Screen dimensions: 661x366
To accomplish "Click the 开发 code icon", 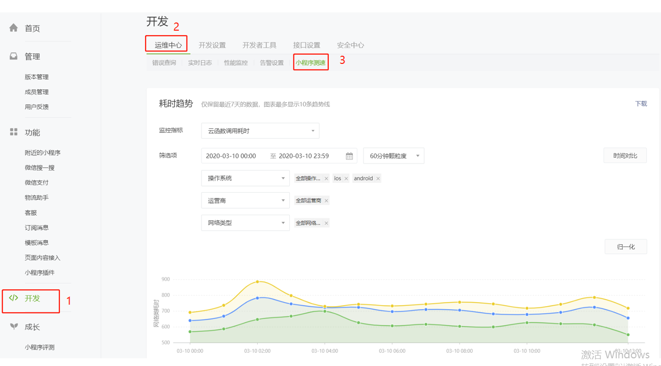I will [x=14, y=298].
